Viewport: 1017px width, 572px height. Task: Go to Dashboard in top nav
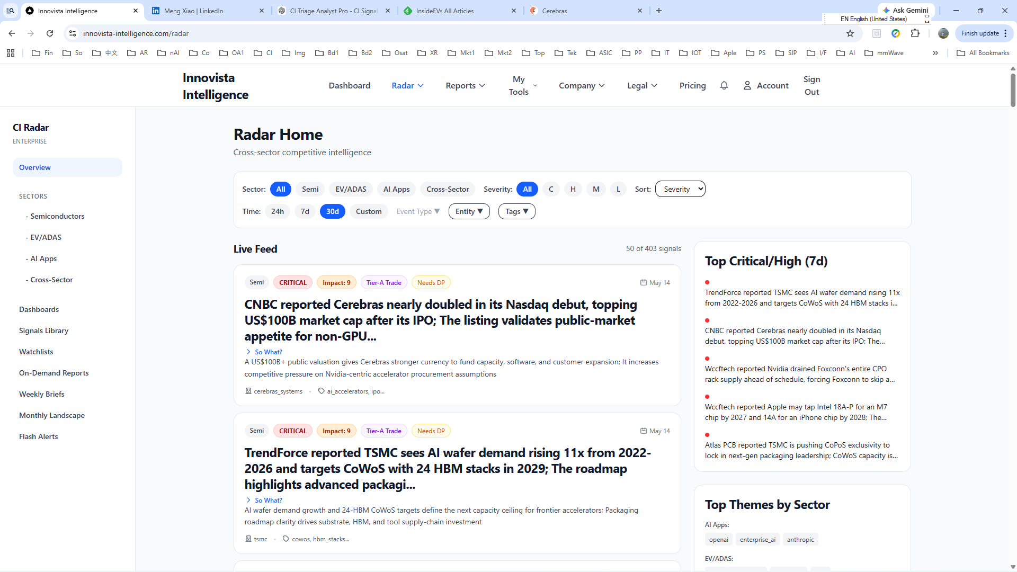(350, 85)
